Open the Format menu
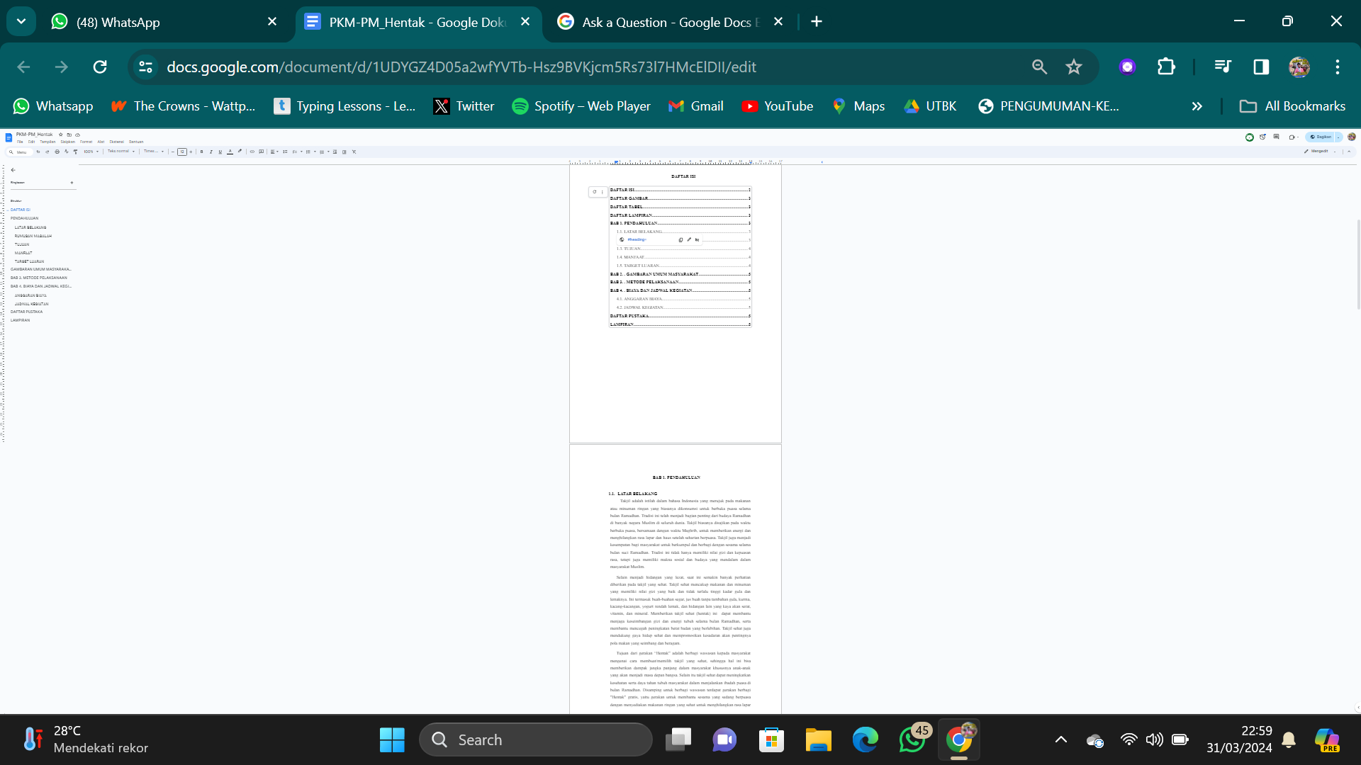 (x=86, y=142)
